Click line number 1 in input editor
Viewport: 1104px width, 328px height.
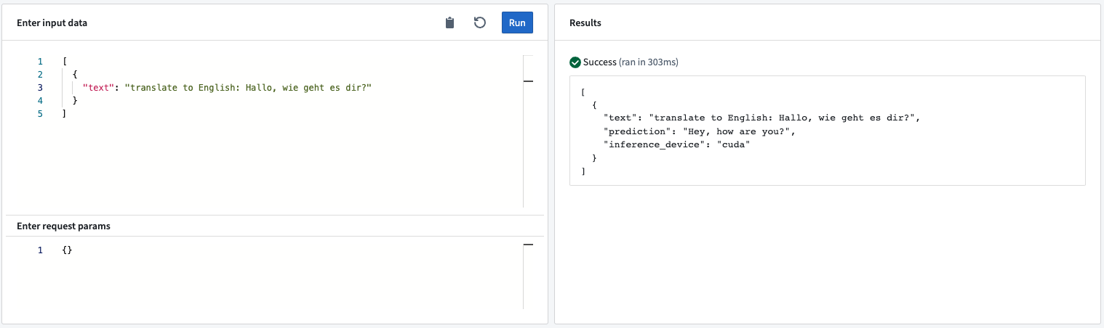point(41,62)
